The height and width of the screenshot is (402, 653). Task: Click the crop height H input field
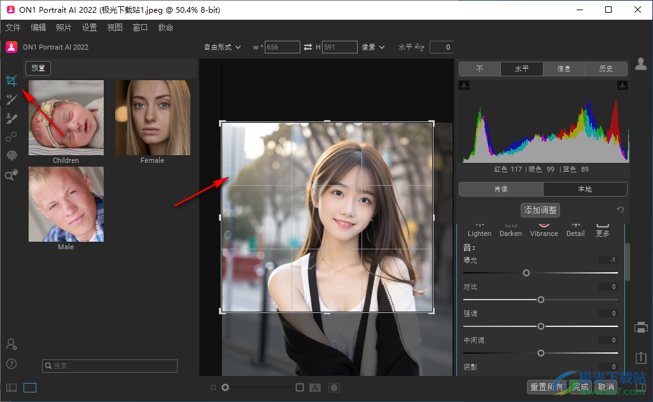(340, 47)
